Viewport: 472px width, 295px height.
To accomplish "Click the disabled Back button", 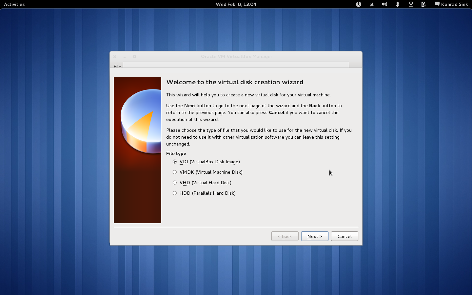I will (285, 236).
